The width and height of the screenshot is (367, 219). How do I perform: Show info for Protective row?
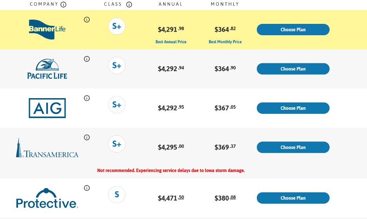pos(87,188)
